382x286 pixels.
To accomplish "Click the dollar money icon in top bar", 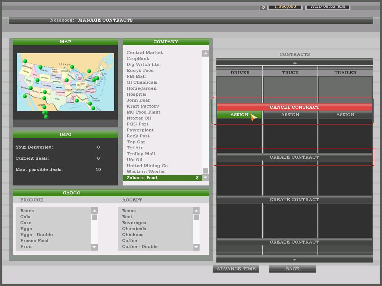I will click(x=263, y=7).
